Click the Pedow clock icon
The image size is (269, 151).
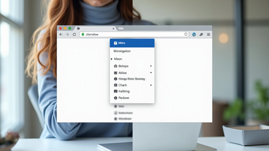point(116,98)
